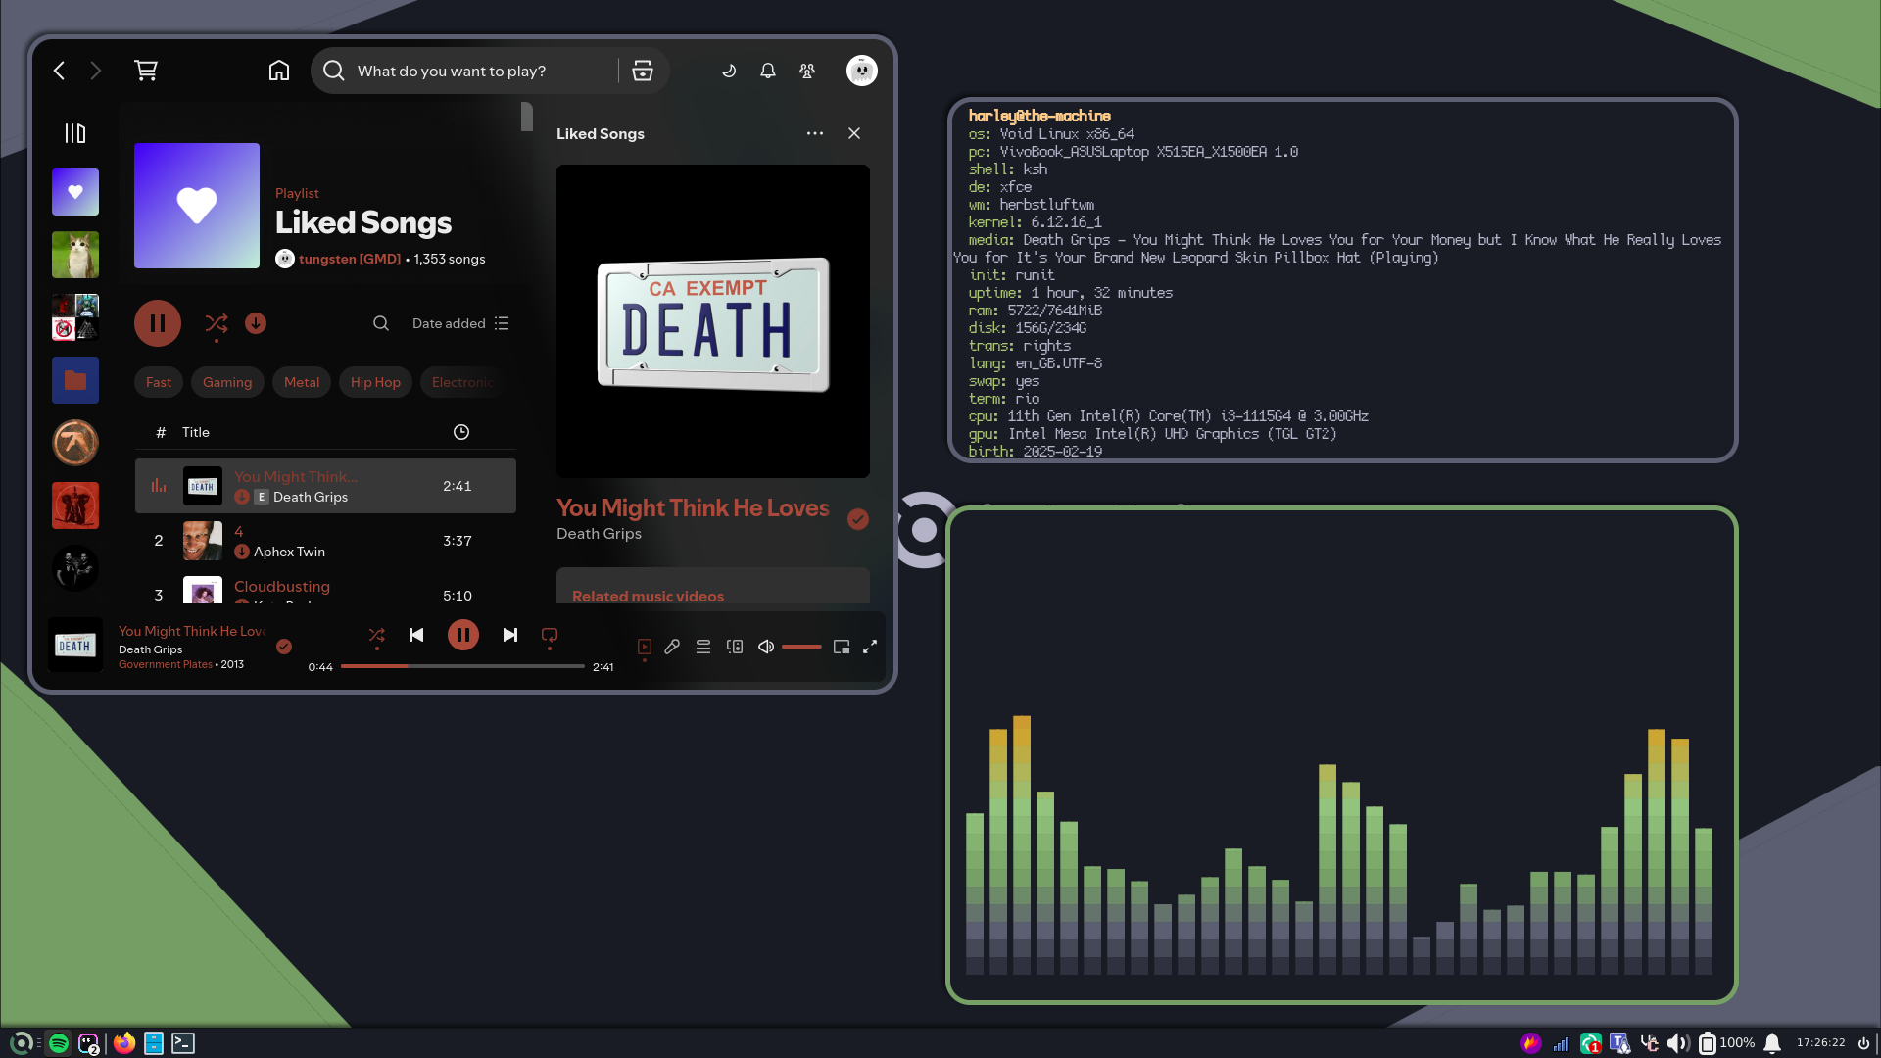Play track 4 by Aphex Twin
The image size is (1881, 1058).
(325, 541)
